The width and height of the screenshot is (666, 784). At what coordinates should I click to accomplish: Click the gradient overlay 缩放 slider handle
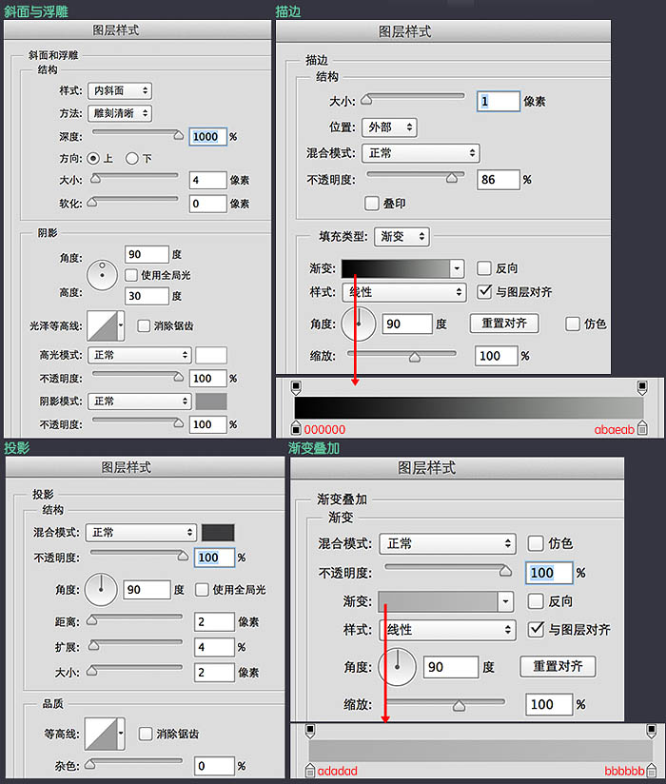coord(459,706)
